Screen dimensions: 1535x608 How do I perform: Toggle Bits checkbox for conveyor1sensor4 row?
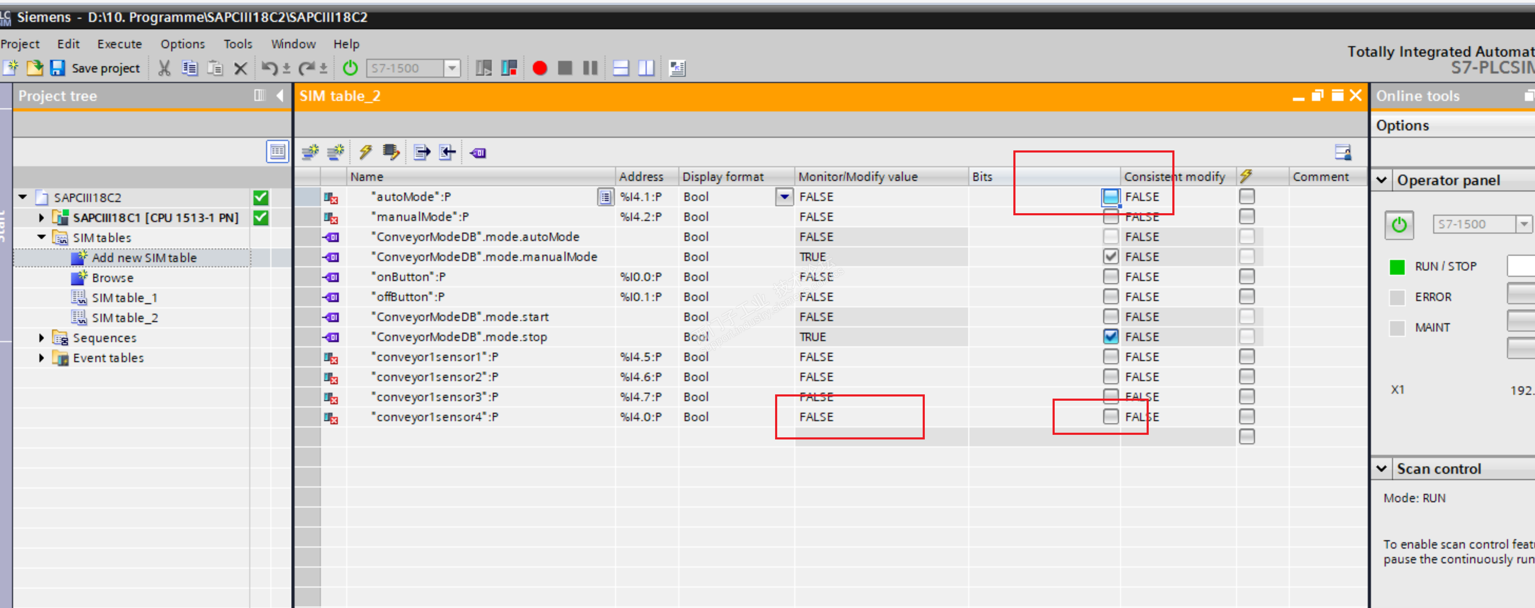[x=1110, y=416]
